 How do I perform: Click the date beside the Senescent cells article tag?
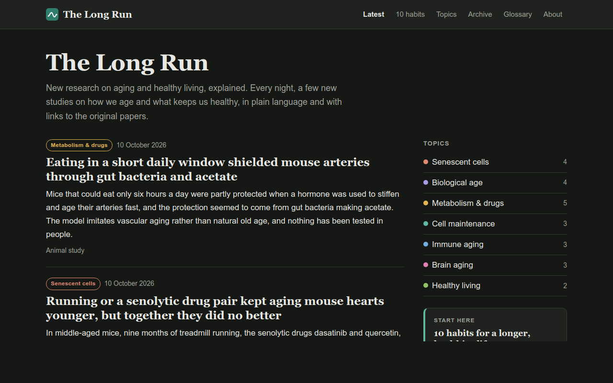click(129, 283)
